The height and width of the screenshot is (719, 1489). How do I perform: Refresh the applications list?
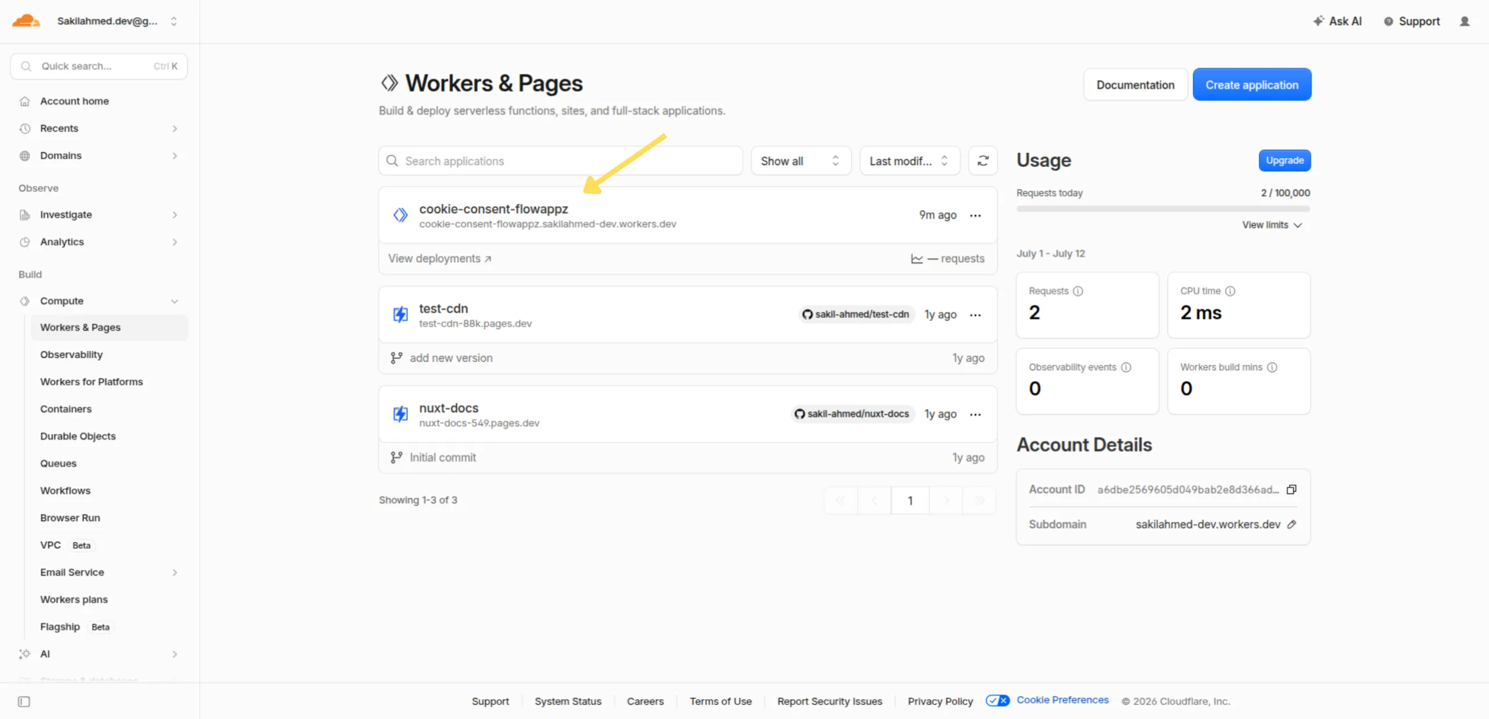point(983,161)
